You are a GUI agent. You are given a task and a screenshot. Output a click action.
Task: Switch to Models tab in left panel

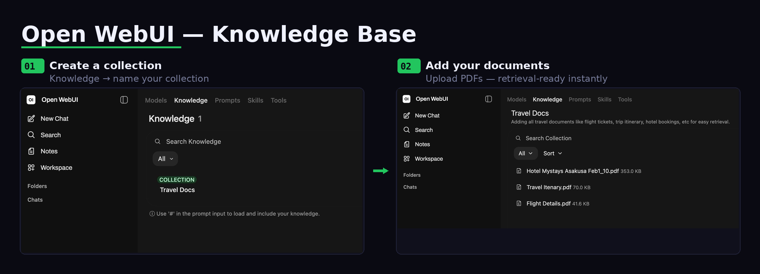[156, 100]
